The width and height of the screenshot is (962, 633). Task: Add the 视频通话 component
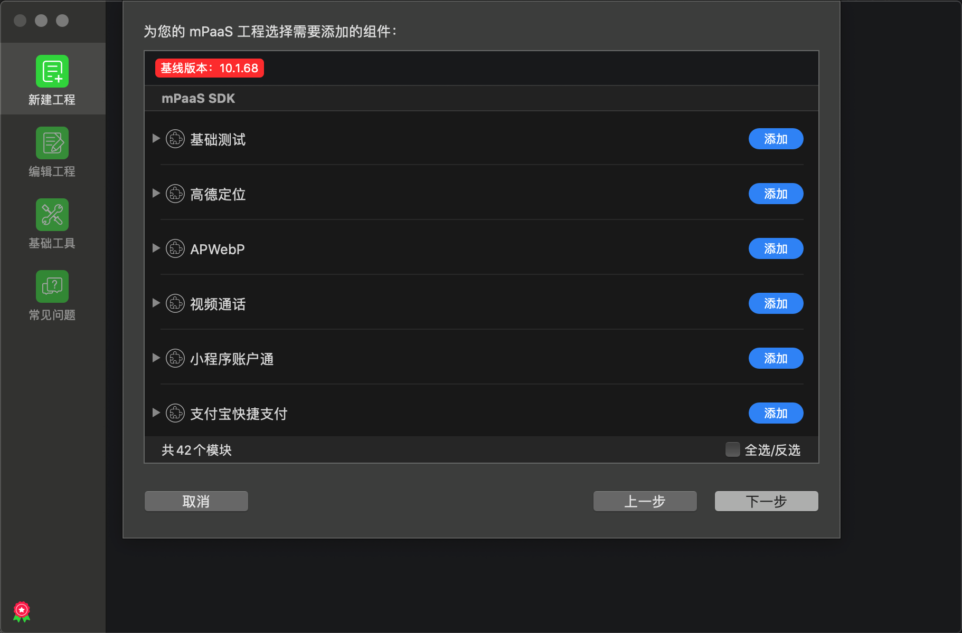[x=776, y=303]
